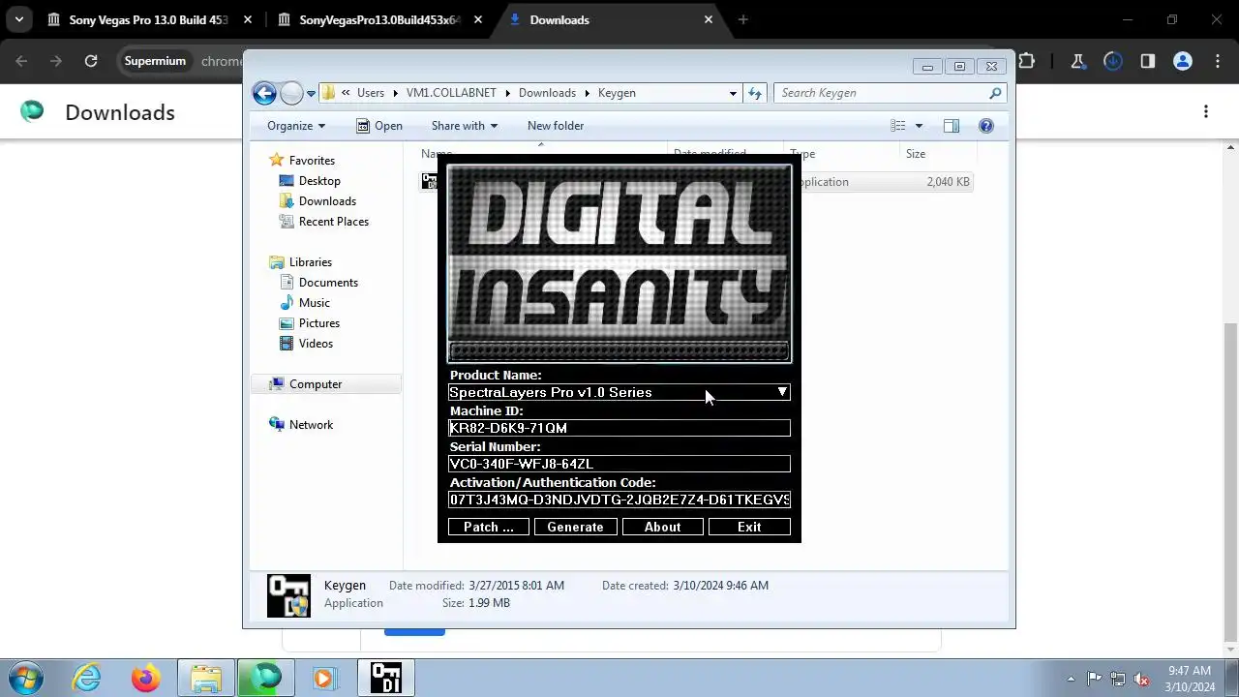Image resolution: width=1239 pixels, height=697 pixels.
Task: Open the view options dropdown arrow
Action: tap(919, 126)
